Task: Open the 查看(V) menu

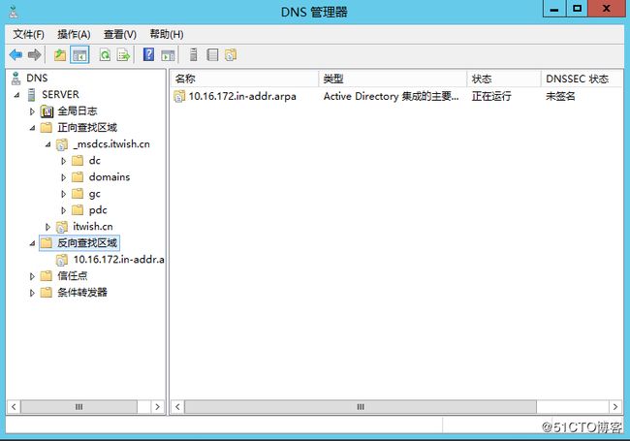Action: point(120,35)
